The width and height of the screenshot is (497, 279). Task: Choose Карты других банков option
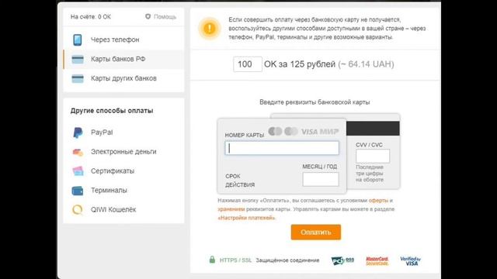pyautogui.click(x=123, y=78)
